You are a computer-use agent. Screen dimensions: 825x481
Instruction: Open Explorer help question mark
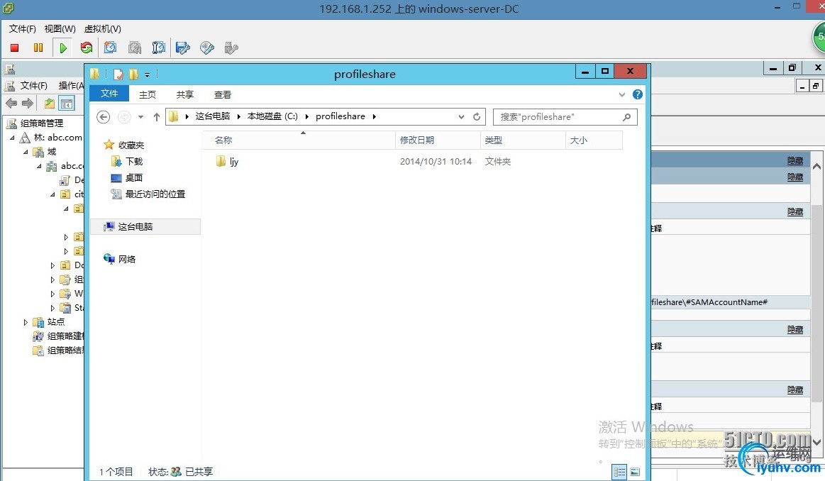click(637, 95)
